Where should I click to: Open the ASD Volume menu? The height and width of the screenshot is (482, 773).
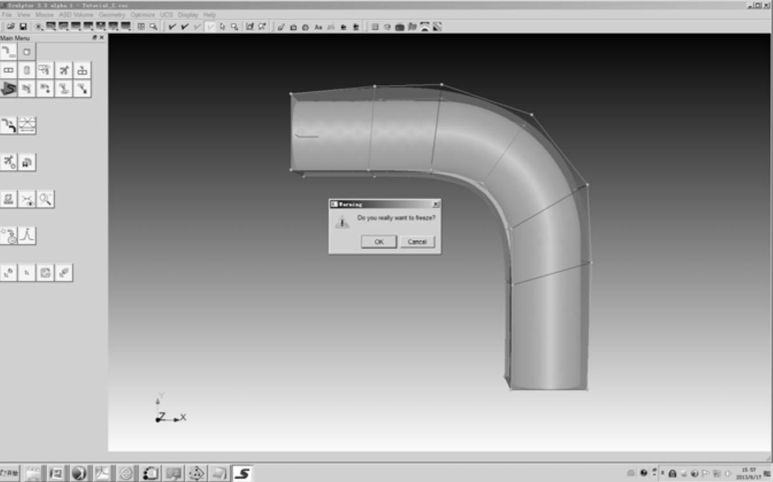[x=76, y=14]
